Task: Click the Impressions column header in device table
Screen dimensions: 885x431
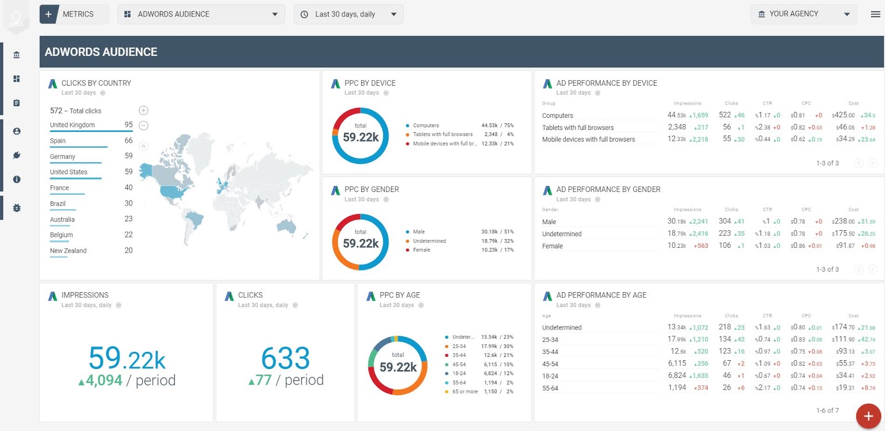Action: point(688,103)
